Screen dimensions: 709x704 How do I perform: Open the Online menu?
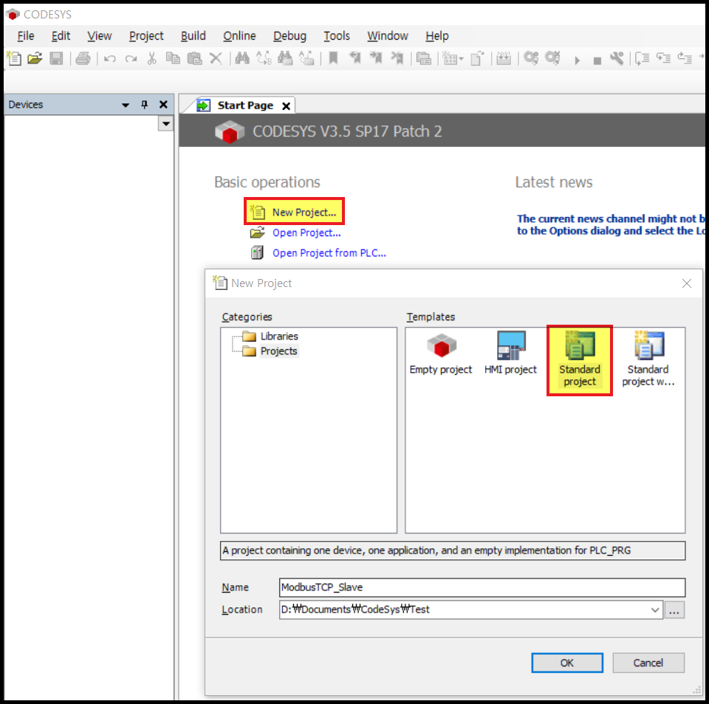point(239,35)
